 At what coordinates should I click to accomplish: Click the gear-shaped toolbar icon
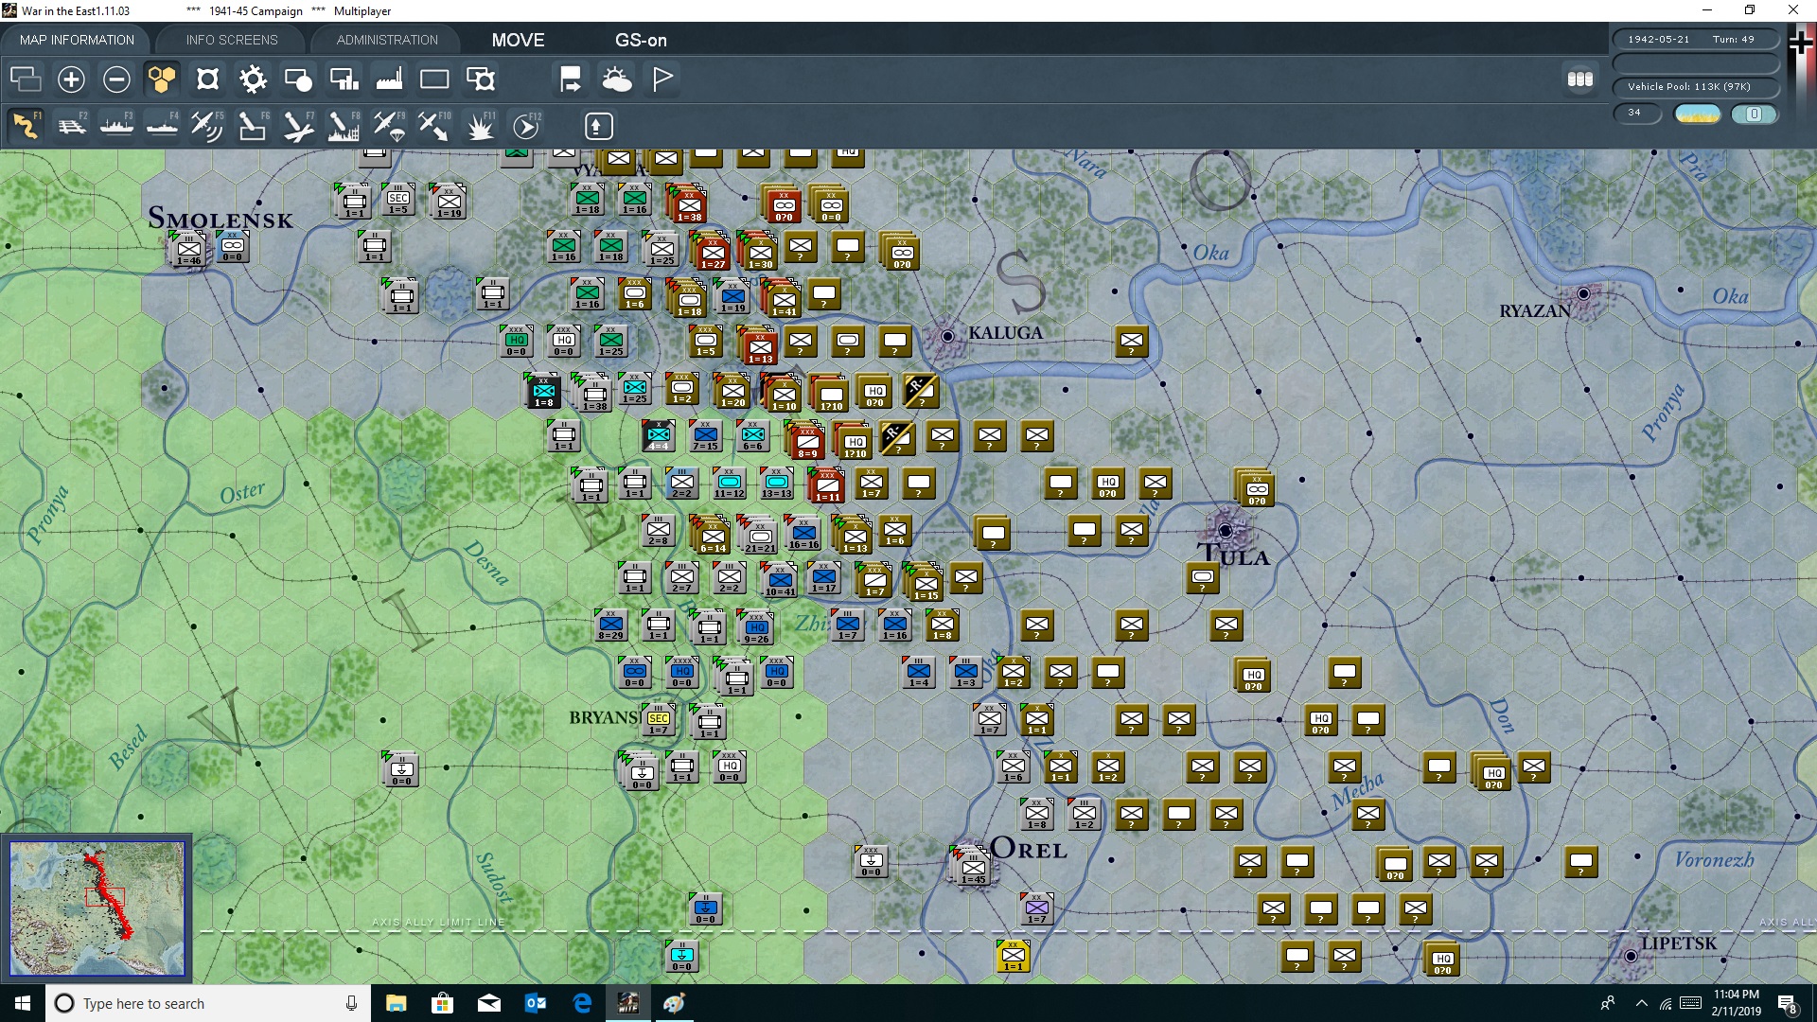253,79
